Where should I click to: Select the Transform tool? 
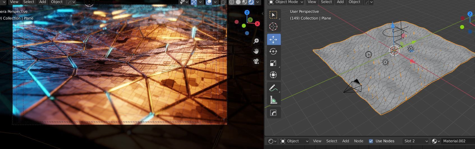(273, 75)
